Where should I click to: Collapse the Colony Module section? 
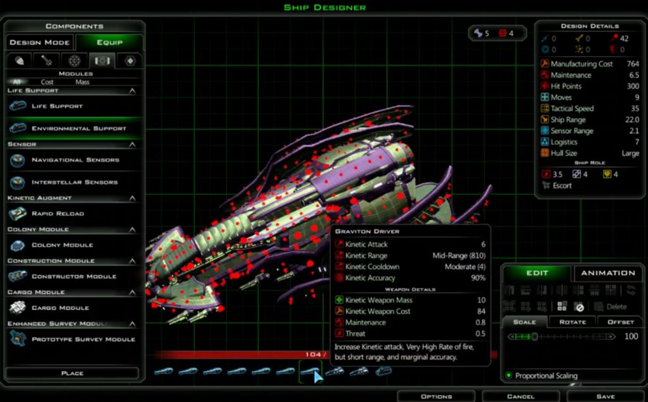click(132, 229)
